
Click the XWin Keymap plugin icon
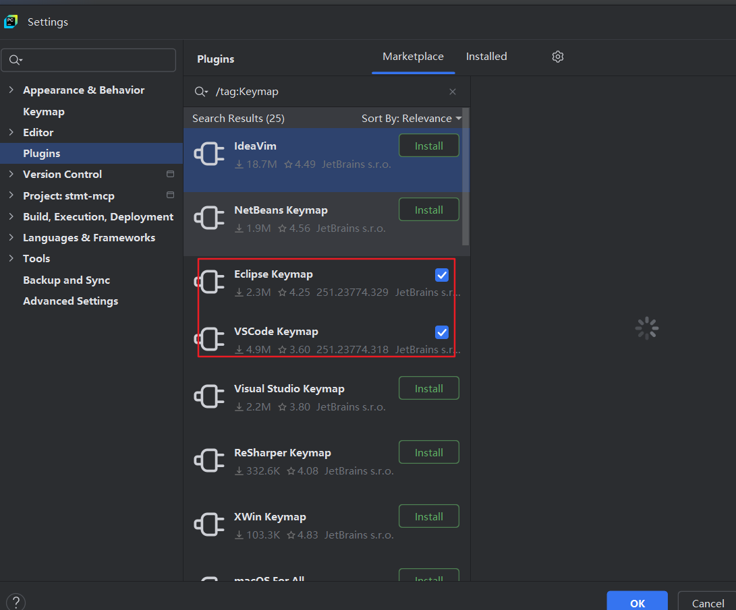pos(209,524)
